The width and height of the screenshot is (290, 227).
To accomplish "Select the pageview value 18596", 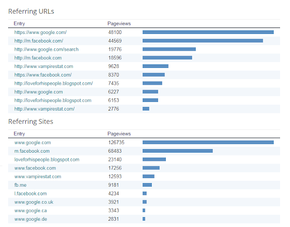I will click(x=115, y=58).
